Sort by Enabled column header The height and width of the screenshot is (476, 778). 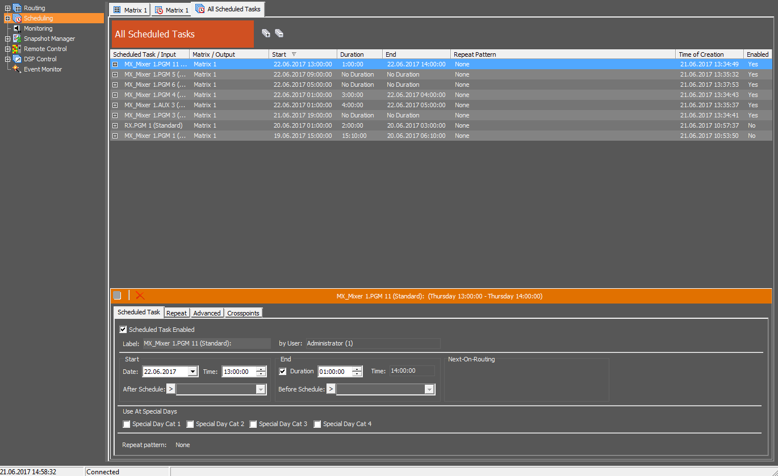(758, 54)
